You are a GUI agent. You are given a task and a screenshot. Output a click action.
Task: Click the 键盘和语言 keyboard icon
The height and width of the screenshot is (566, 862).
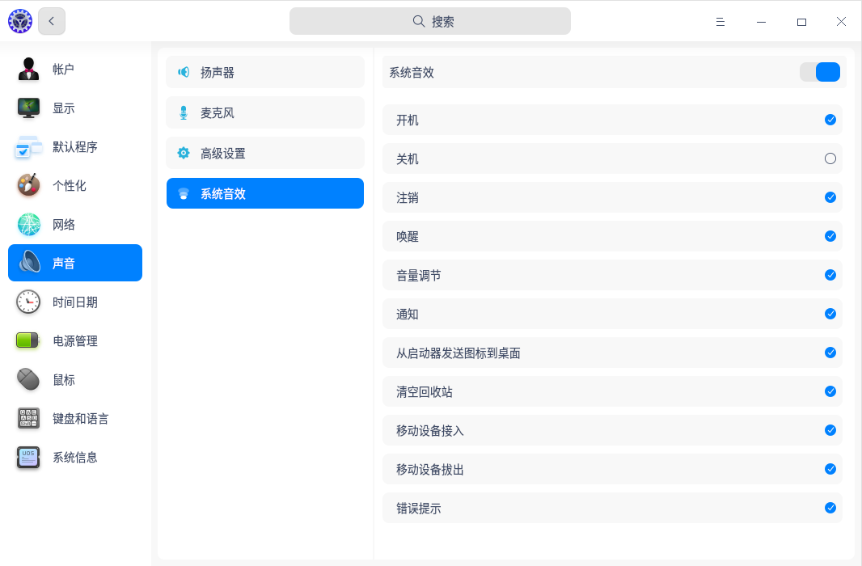pos(29,419)
